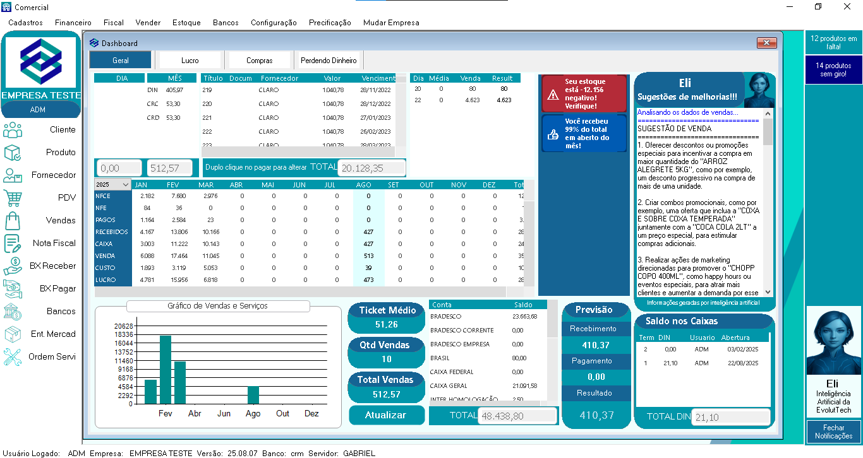Click the Eli suggestions panel scrollbar

coord(768,202)
